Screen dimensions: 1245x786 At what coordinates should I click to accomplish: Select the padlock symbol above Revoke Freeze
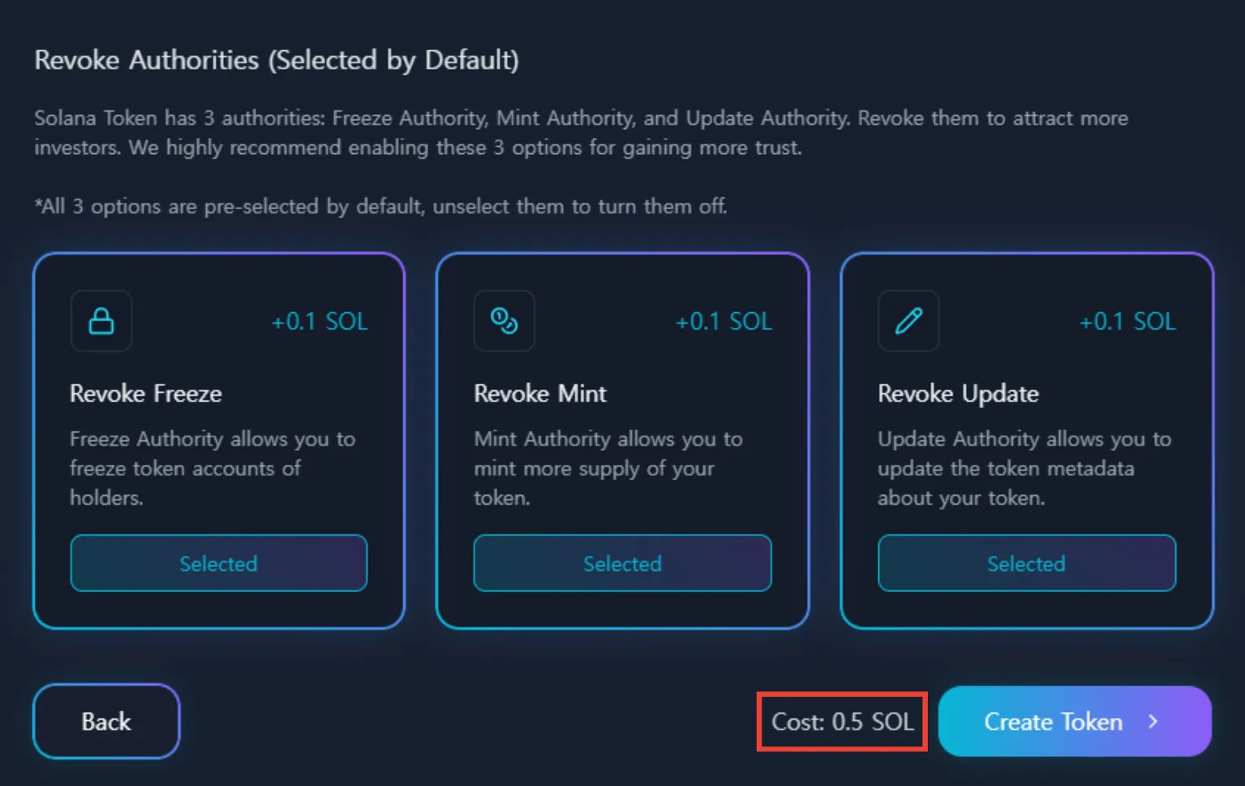101,321
